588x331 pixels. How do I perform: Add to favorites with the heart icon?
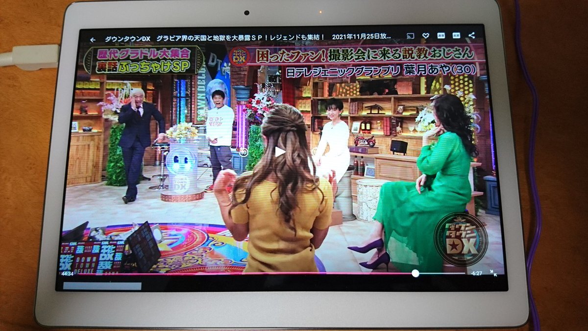click(x=426, y=35)
